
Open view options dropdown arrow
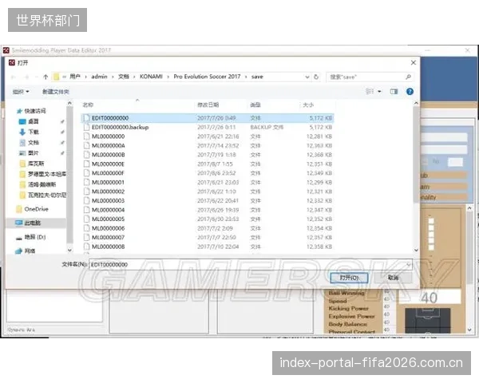[379, 91]
